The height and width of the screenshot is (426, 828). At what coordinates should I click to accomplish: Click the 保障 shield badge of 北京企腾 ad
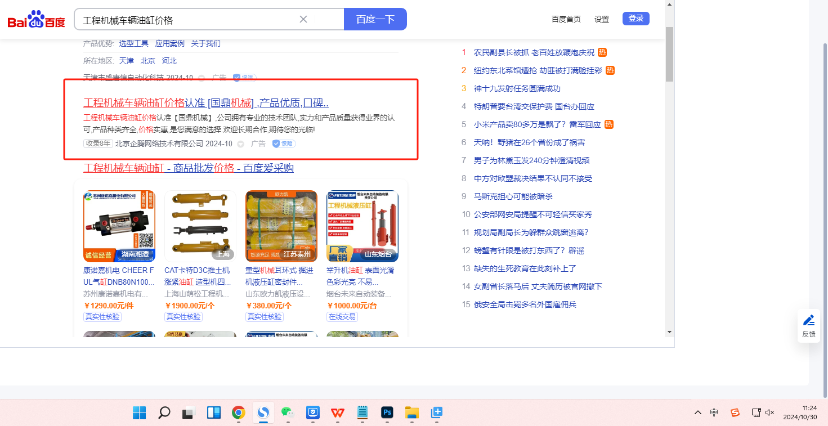click(x=284, y=144)
